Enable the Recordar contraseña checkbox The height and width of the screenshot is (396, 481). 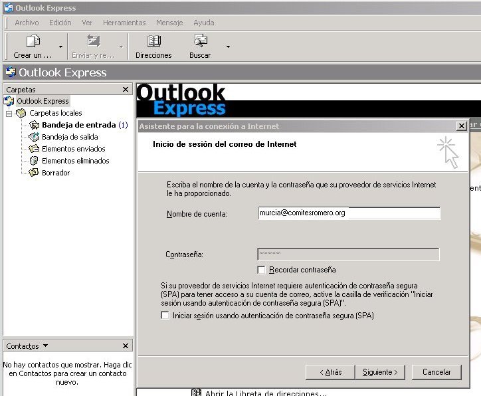pos(262,270)
